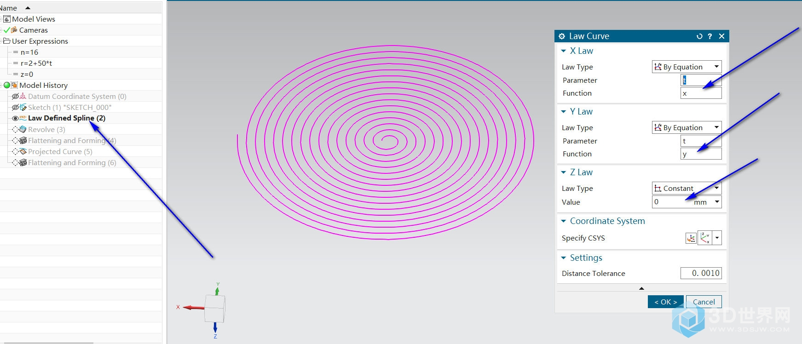Click Y Law Function field

[701, 154]
